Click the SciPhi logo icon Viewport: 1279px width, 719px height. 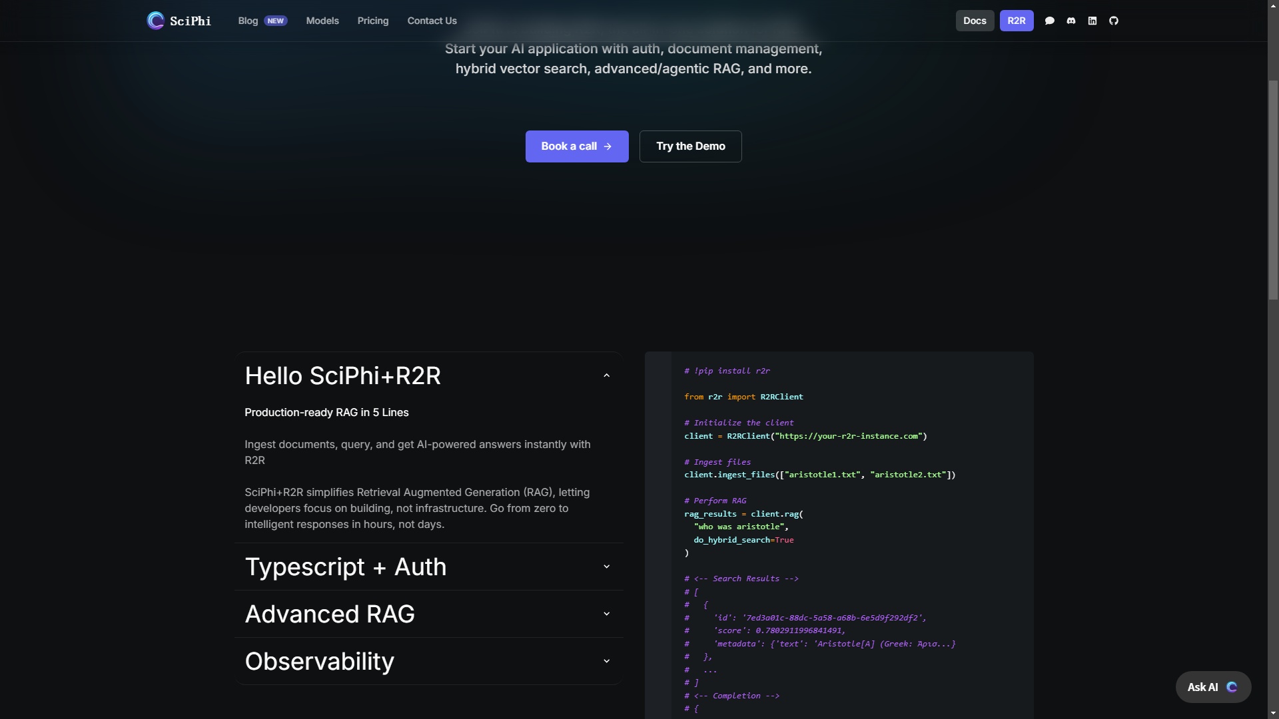coord(155,21)
